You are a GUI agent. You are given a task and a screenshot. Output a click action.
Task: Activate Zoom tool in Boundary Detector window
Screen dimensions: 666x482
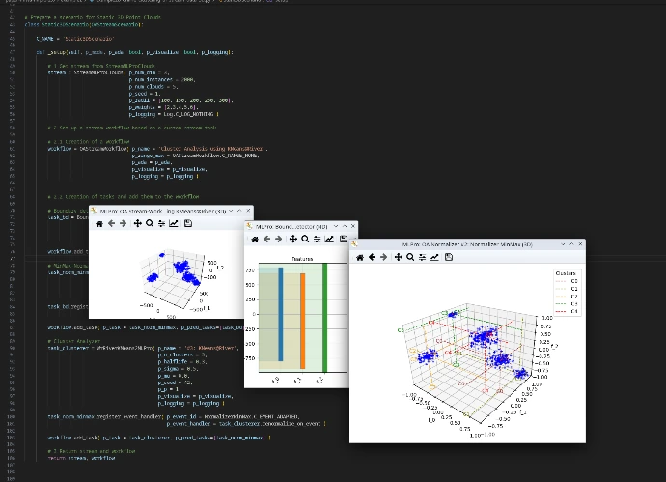[305, 239]
